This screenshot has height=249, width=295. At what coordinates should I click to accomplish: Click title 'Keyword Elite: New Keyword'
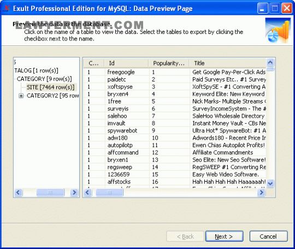[x=228, y=94]
